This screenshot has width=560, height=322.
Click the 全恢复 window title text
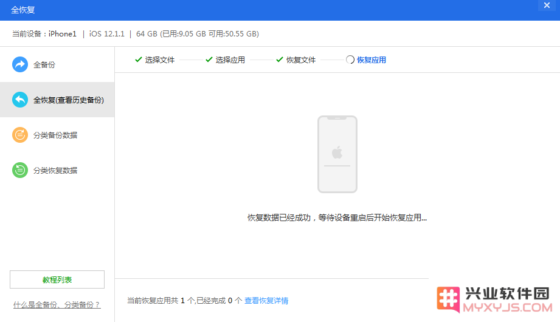(23, 10)
